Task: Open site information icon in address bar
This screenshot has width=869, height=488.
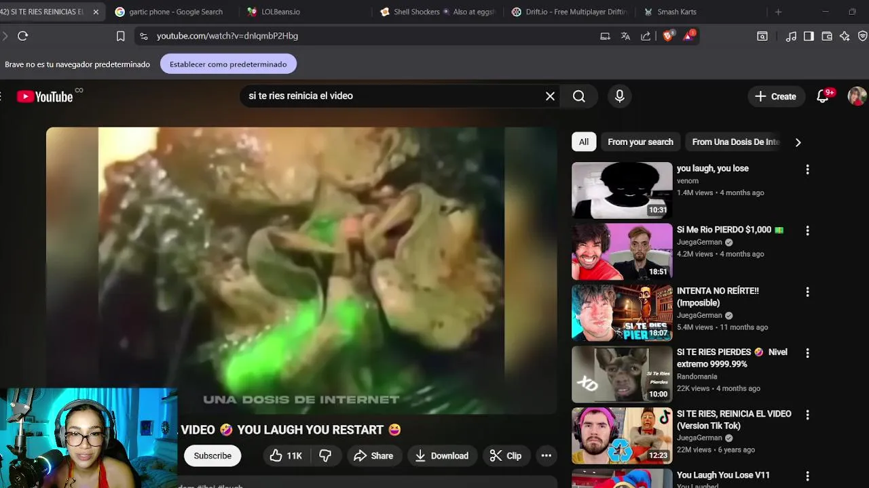Action: pos(143,36)
